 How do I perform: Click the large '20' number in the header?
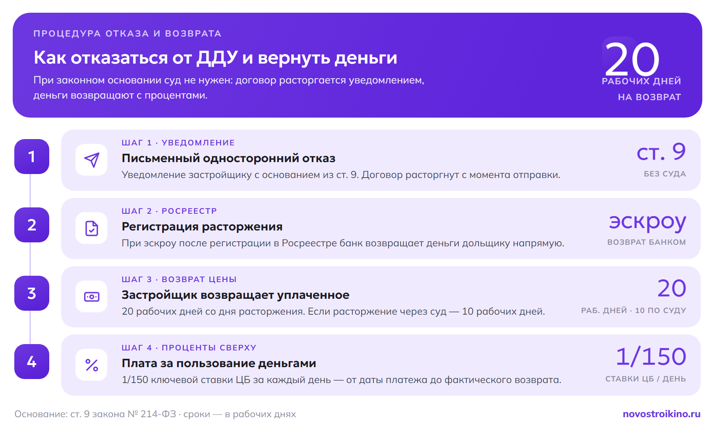pyautogui.click(x=632, y=60)
